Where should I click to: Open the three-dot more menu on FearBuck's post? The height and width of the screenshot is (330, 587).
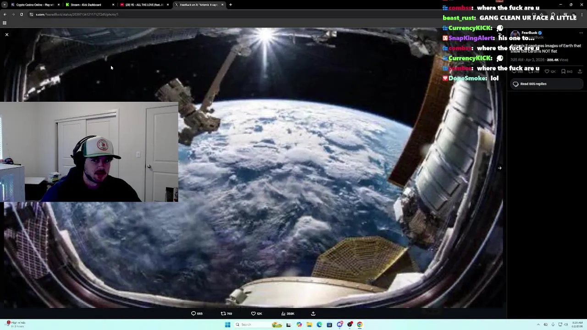point(581,33)
